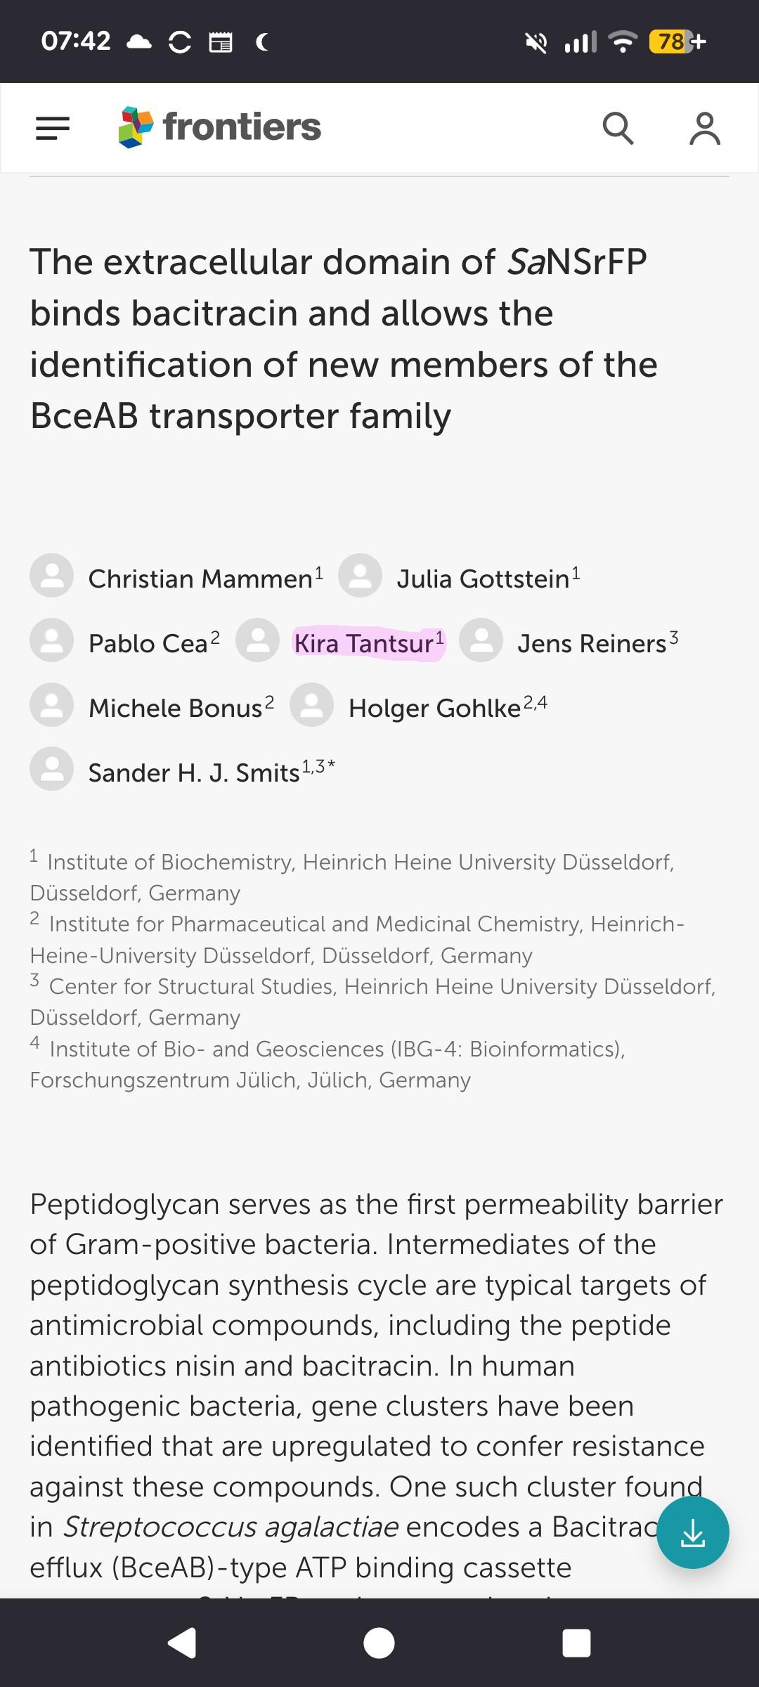Tap avatar icon beside Julia Gottstein
The image size is (759, 1687).
click(360, 576)
